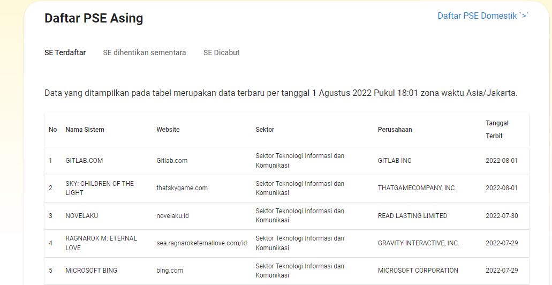
Task: Click the MICROSOFT CORPORATION cell
Action: tap(418, 271)
